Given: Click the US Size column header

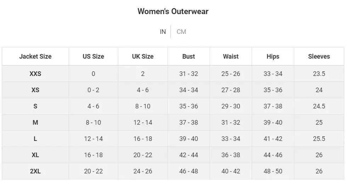Looking at the screenshot, I should point(93,57).
